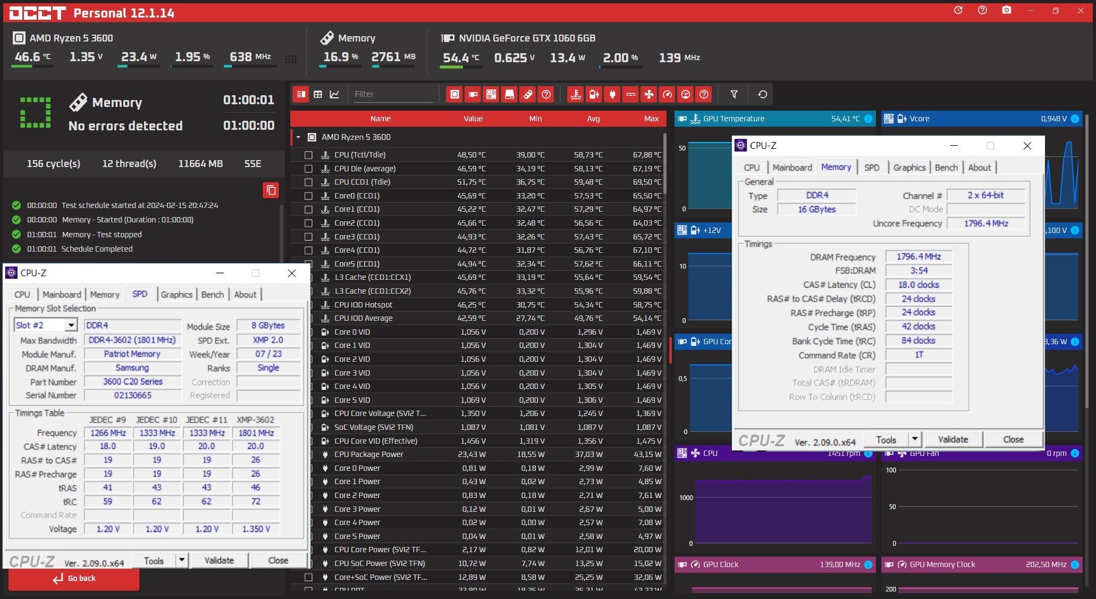Click the CPU temperature 46.6 °C gauge
The height and width of the screenshot is (599, 1096).
click(32, 59)
